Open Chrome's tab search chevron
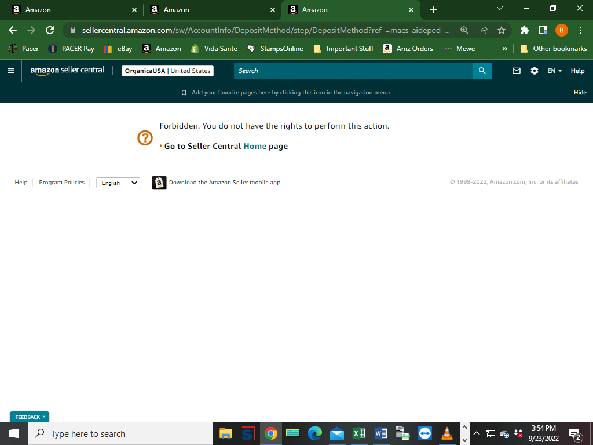This screenshot has width=593, height=445. pos(499,9)
